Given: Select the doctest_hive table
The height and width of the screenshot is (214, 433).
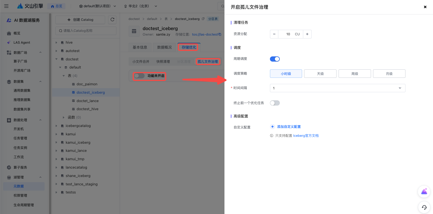Looking at the screenshot, I should coord(87,109).
